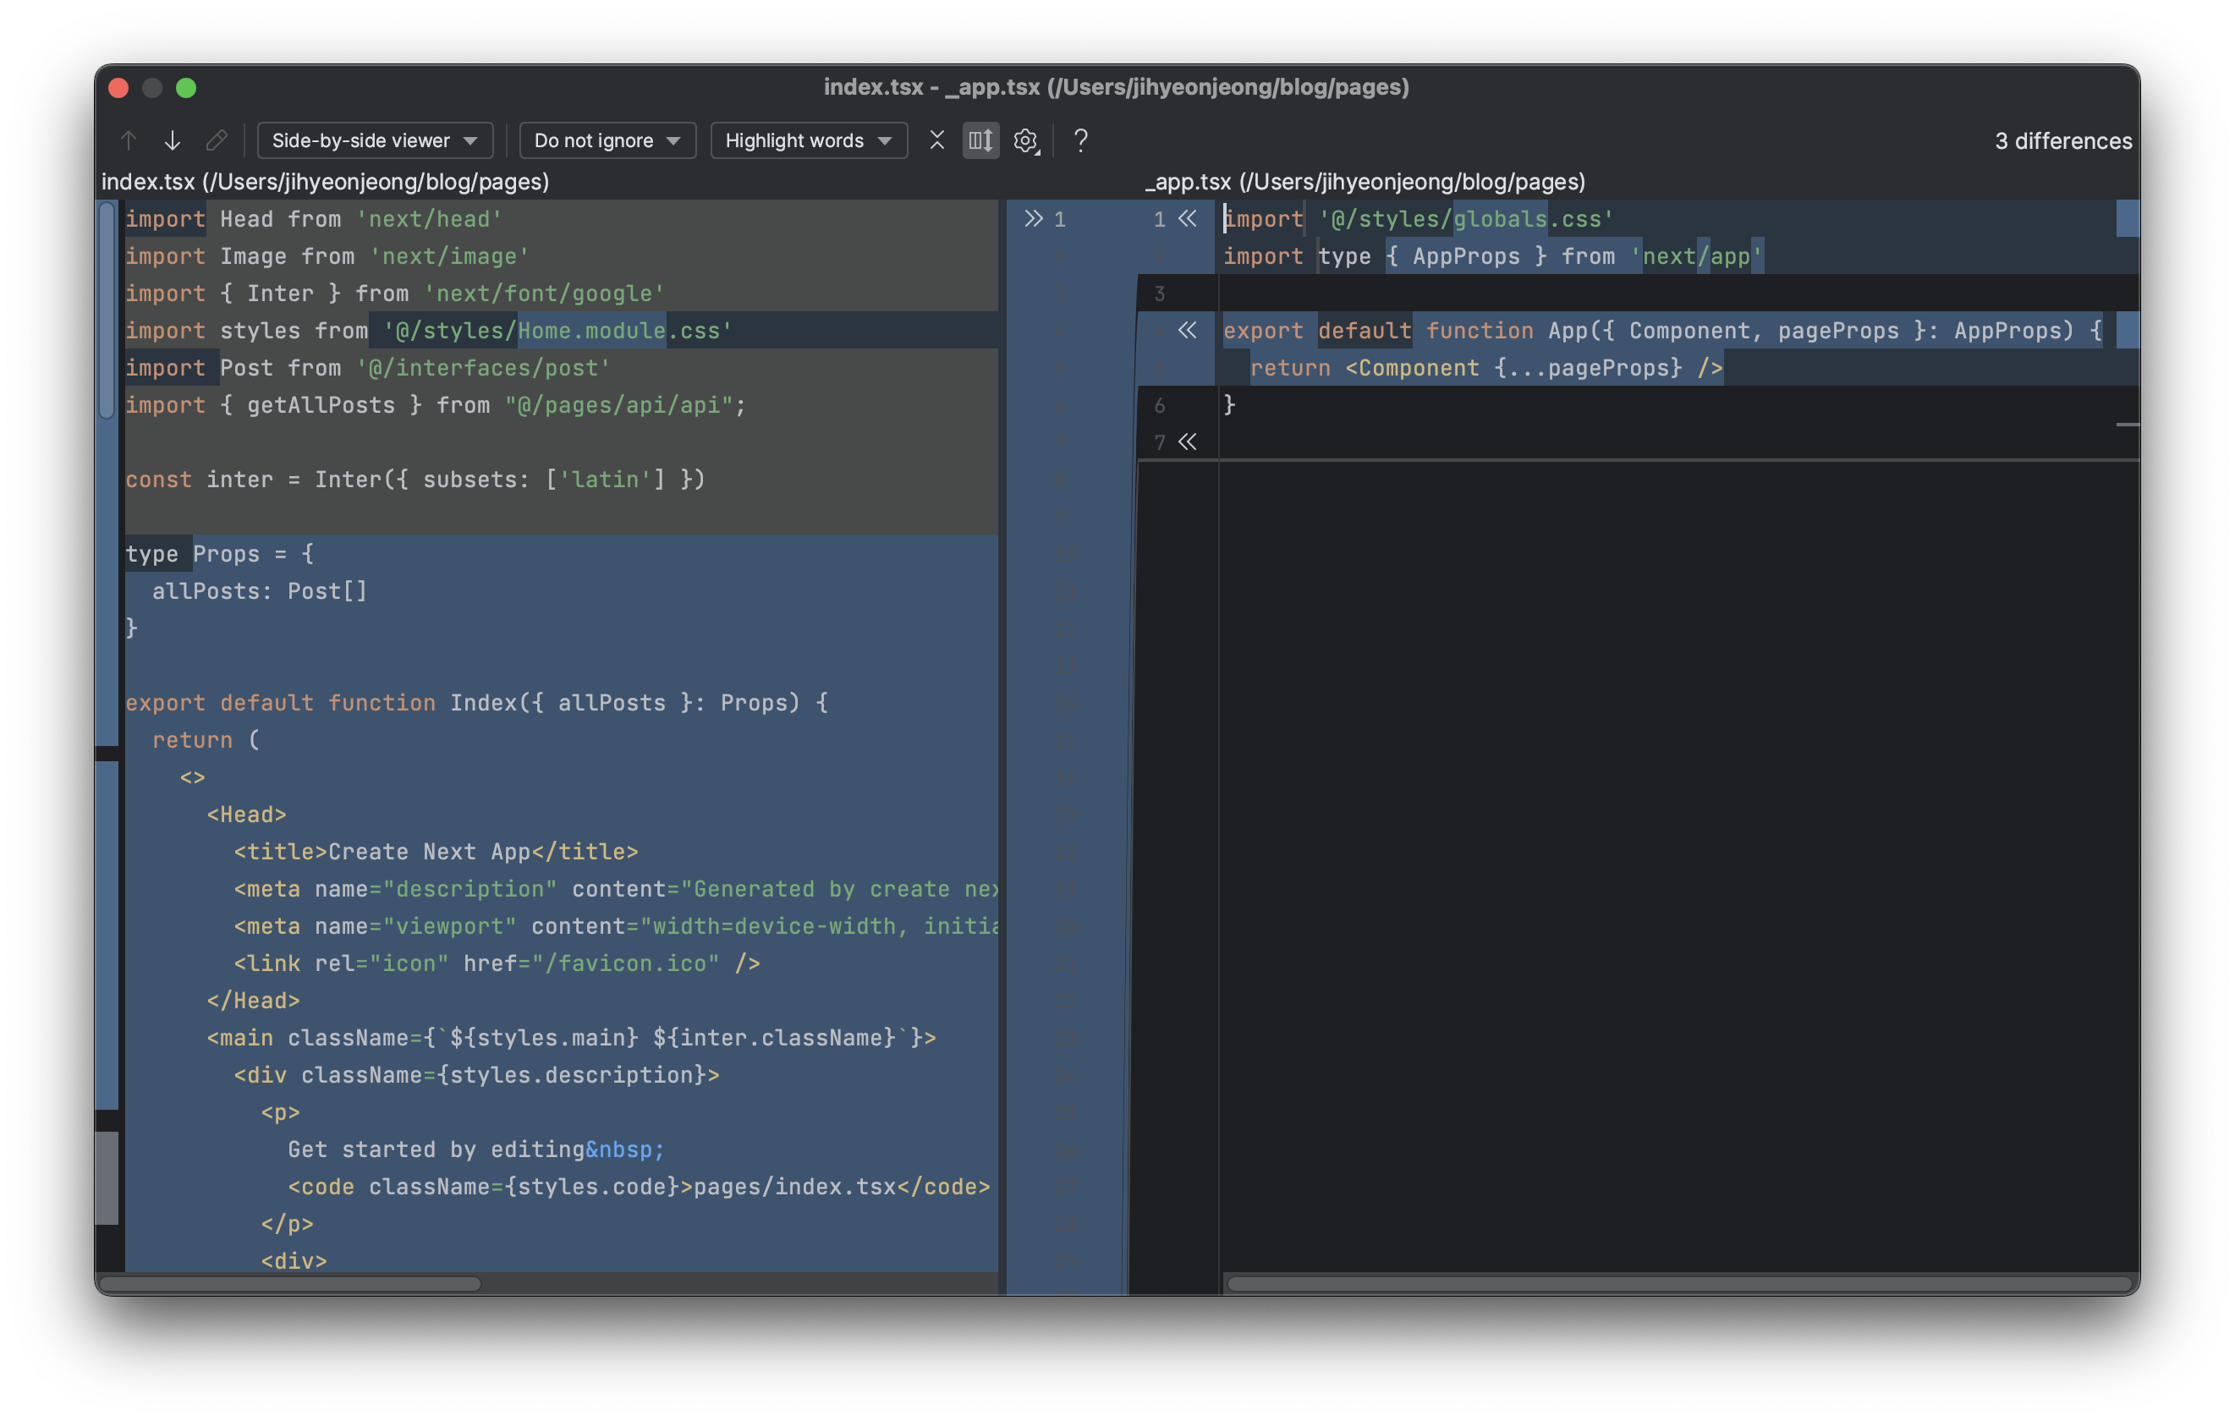The image size is (2235, 1421).
Task: Click collapse unchanged fragments icon
Action: click(x=936, y=140)
